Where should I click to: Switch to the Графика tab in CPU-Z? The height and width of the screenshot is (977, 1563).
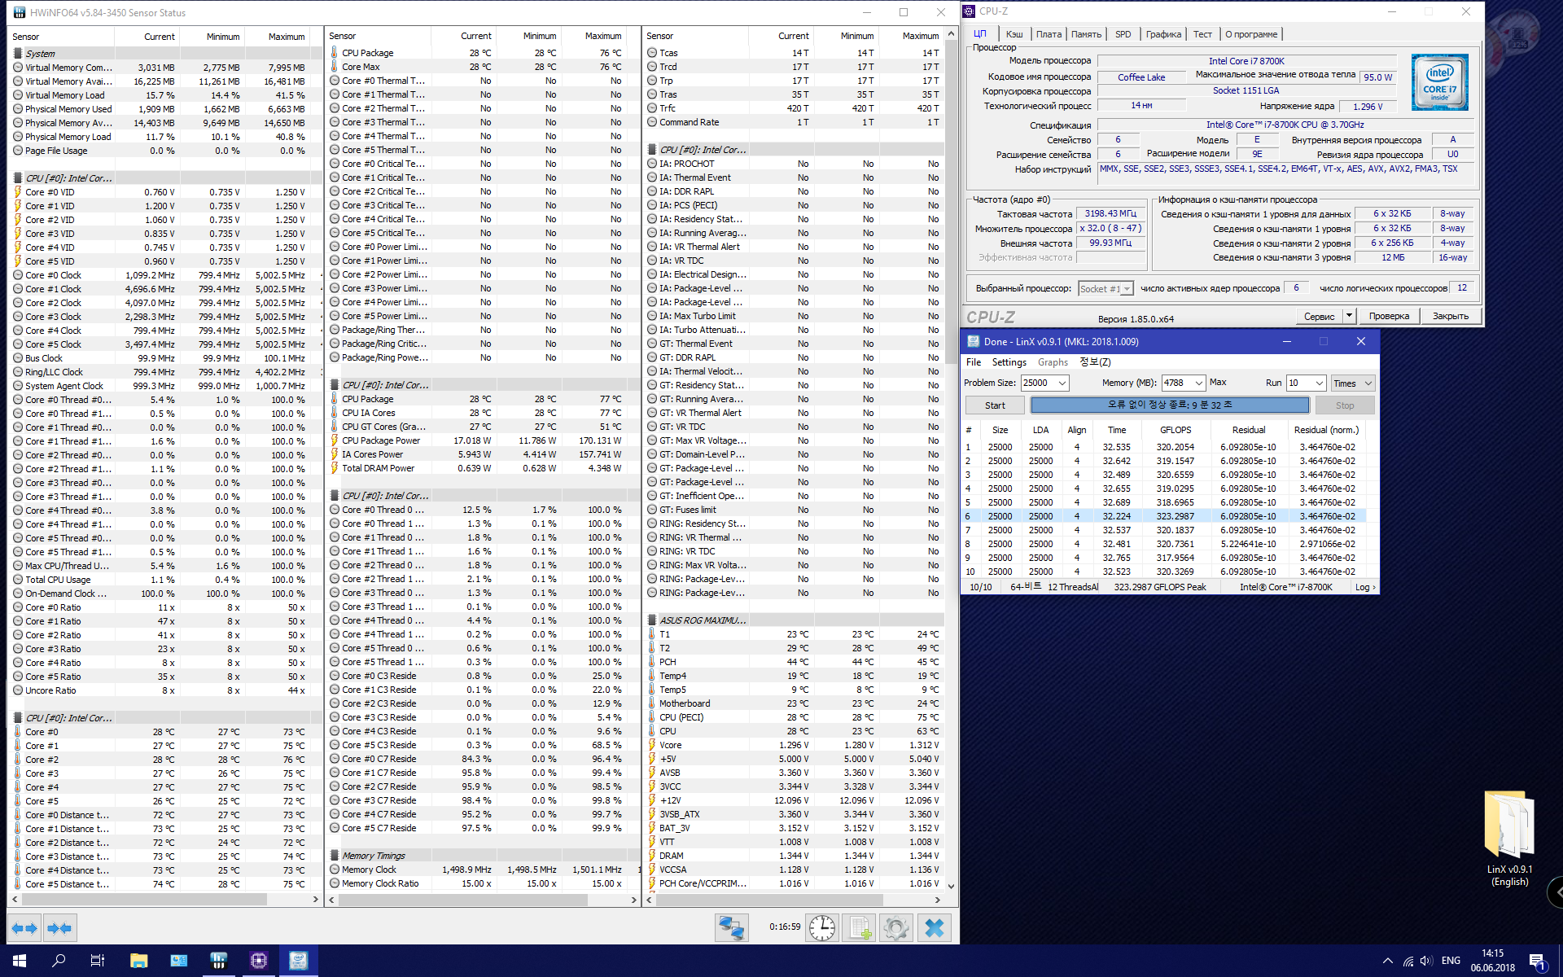tap(1163, 34)
